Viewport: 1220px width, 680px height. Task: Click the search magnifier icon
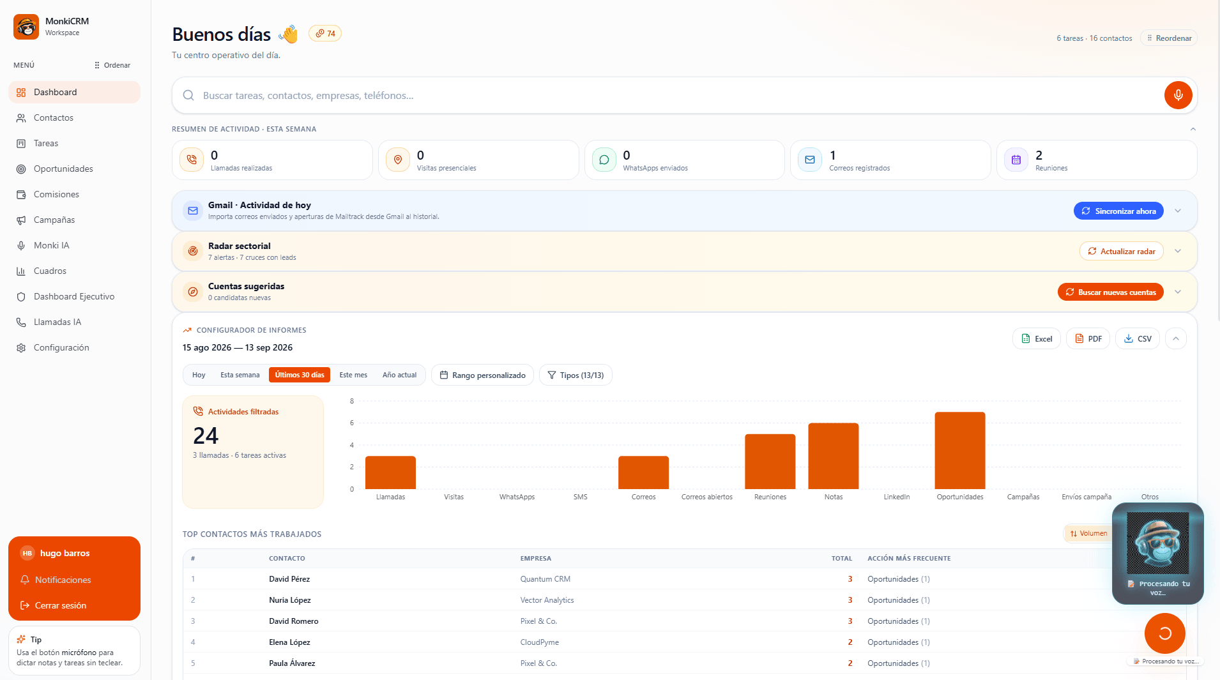tap(188, 95)
